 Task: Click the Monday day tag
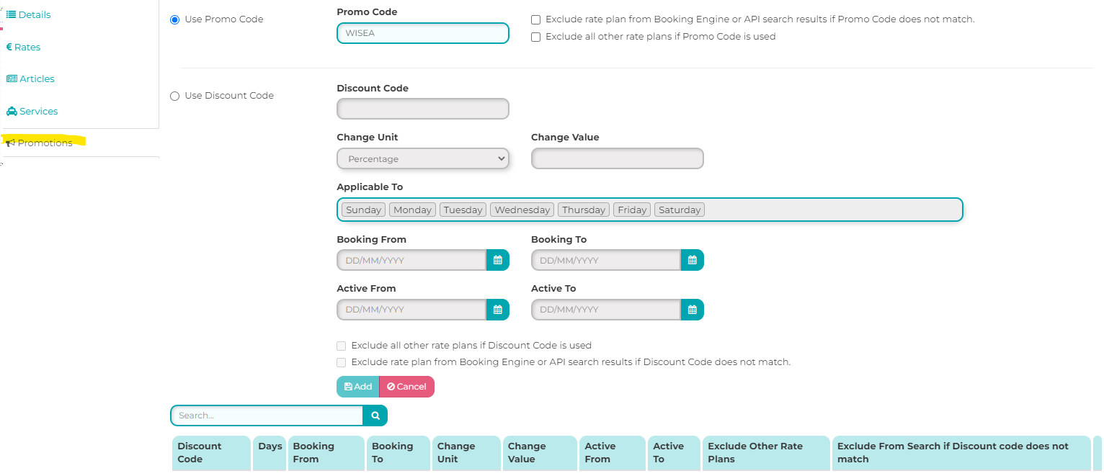[412, 210]
